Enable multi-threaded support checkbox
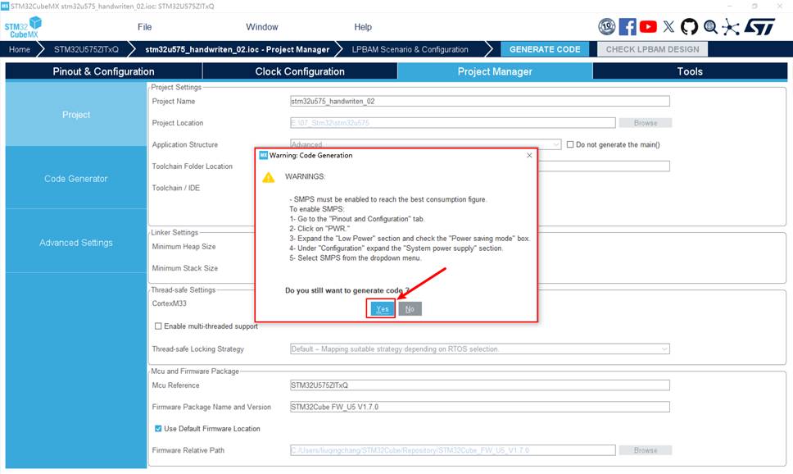Viewport: 793px width, 474px height. pyautogui.click(x=158, y=326)
